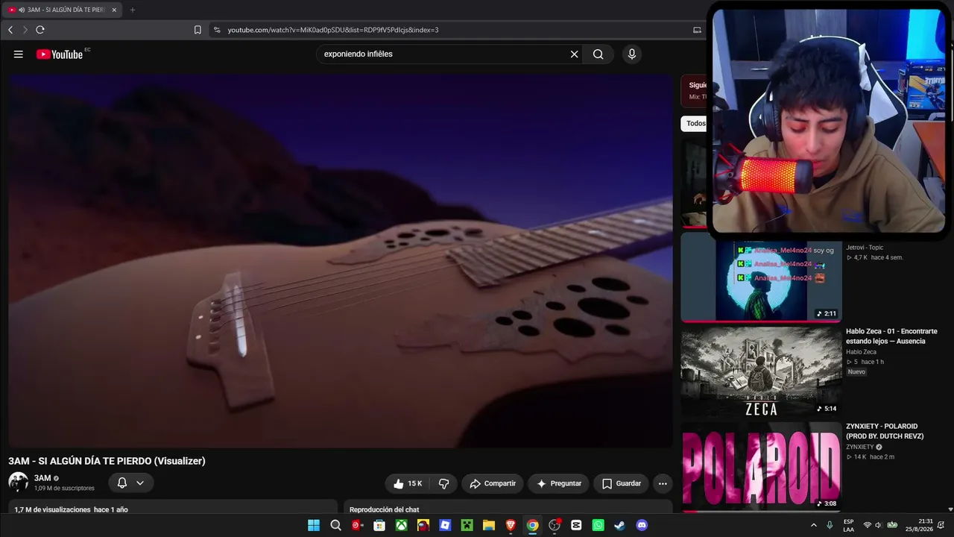Select the Todos filter chip

tap(695, 123)
